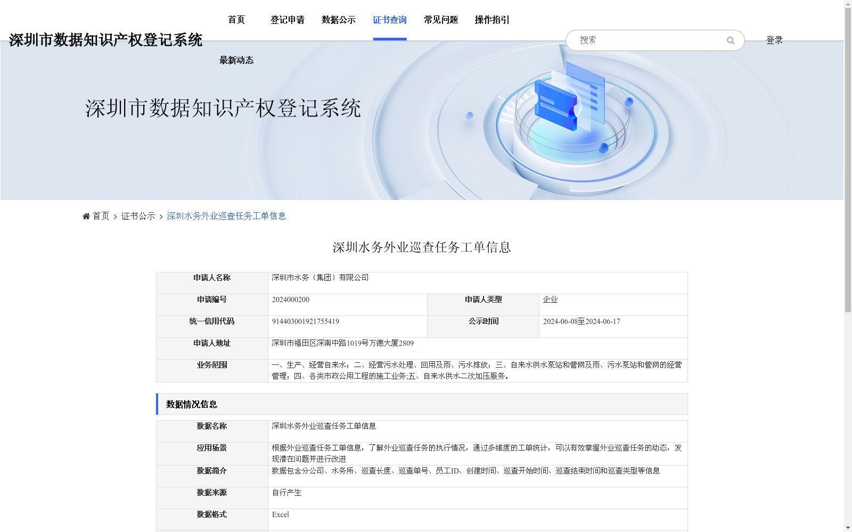The image size is (852, 532).
Task: Click the page heading 深圳水务外业巡查任务工单信息
Action: coord(422,247)
